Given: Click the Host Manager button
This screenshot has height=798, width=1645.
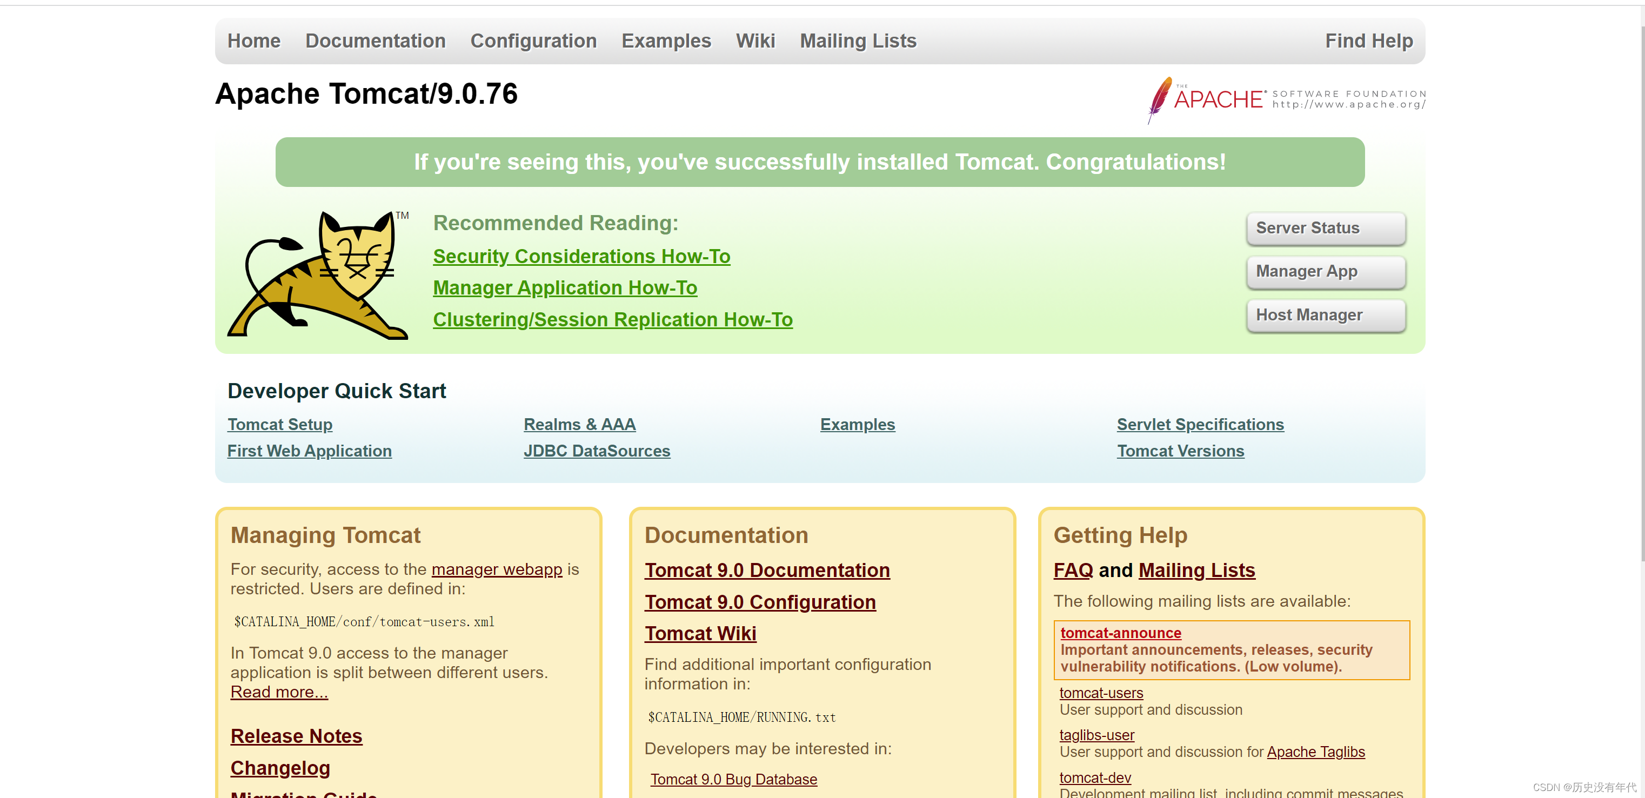Looking at the screenshot, I should [1325, 315].
